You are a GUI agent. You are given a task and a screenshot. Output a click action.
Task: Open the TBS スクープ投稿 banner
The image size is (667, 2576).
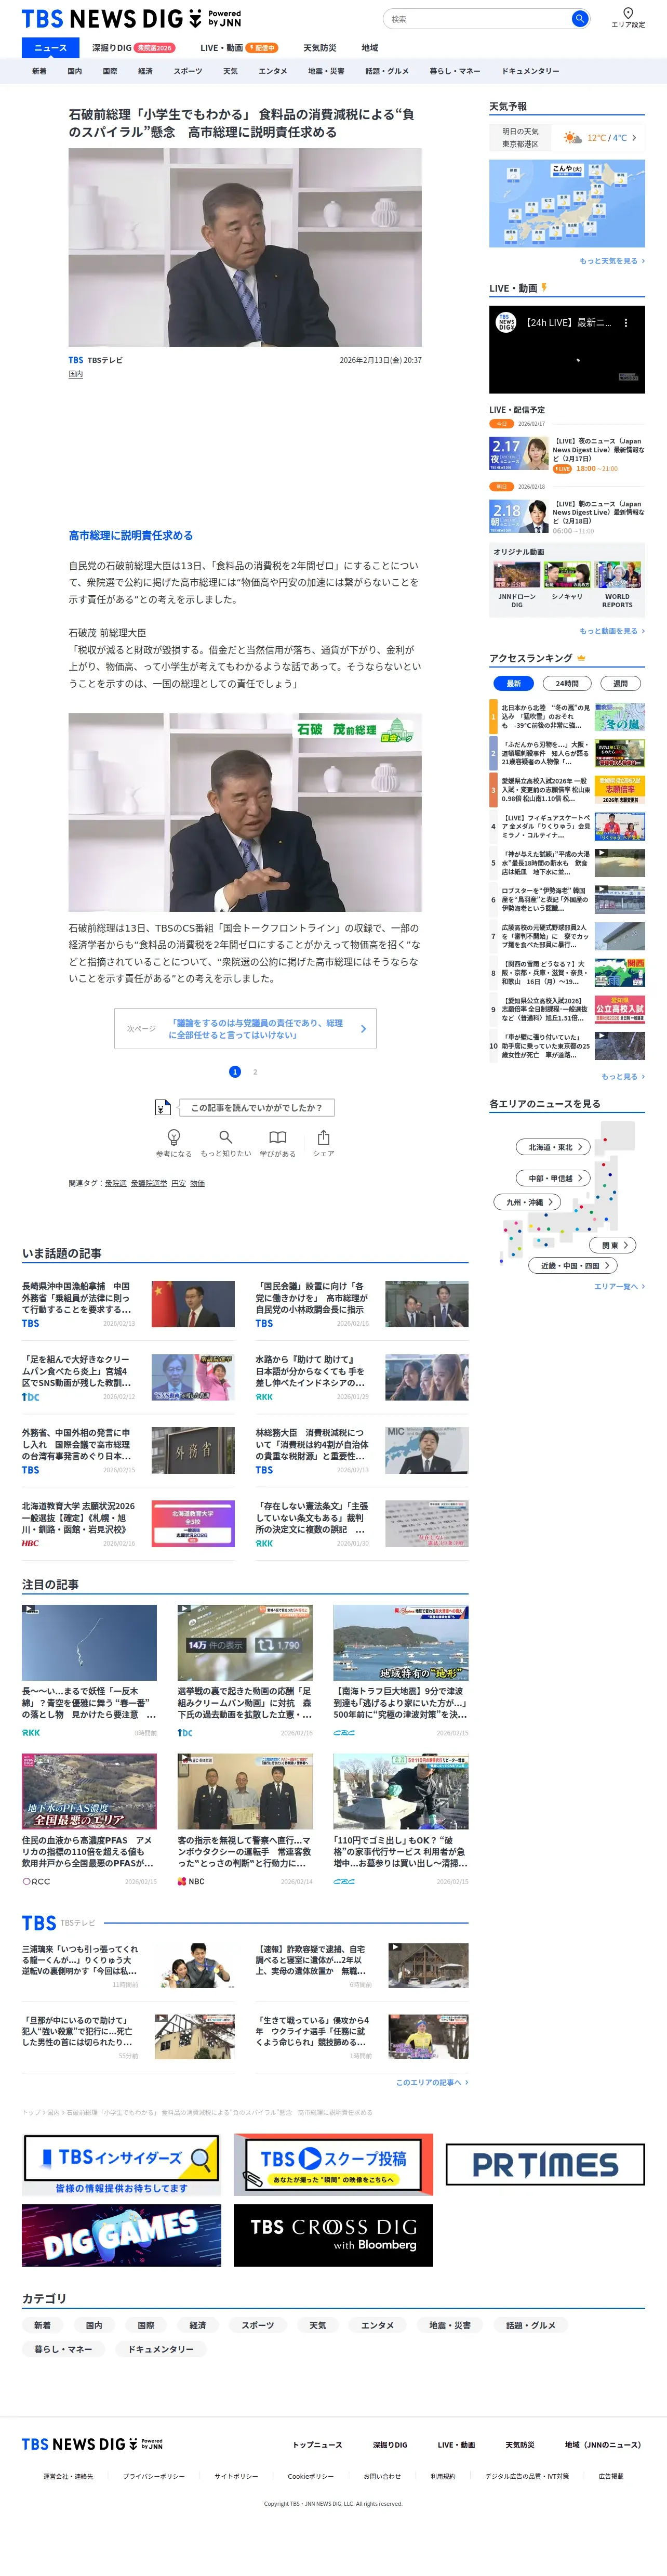tap(333, 2164)
